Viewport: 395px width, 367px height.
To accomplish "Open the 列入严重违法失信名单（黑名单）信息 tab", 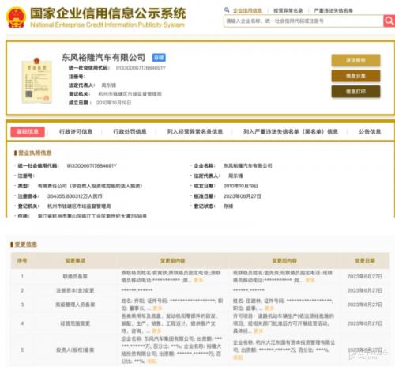I will (291, 131).
